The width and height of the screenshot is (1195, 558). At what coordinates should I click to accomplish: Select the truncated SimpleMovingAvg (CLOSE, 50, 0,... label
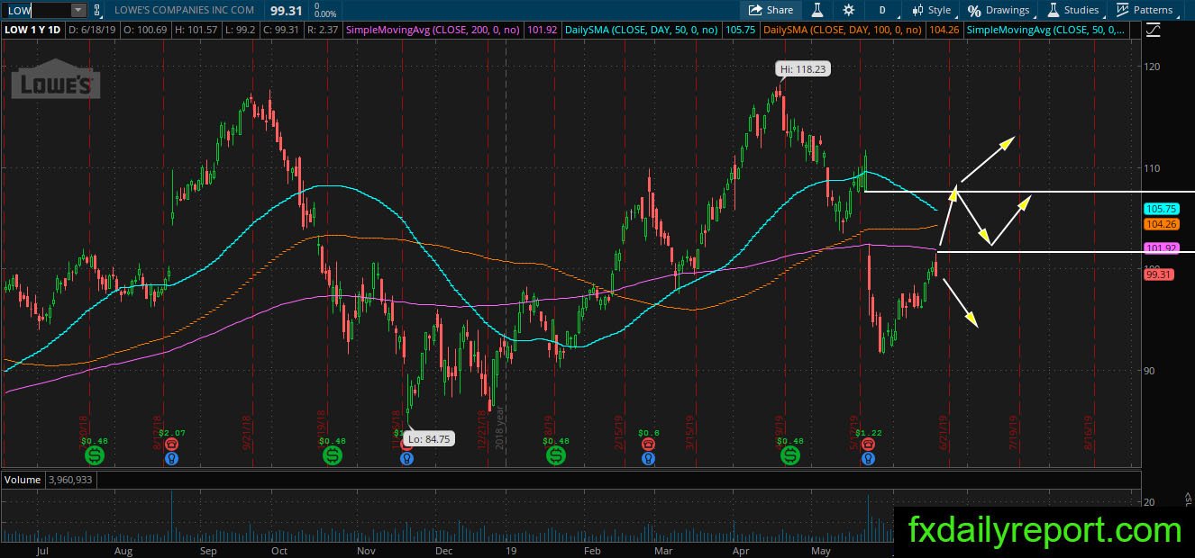1045,30
